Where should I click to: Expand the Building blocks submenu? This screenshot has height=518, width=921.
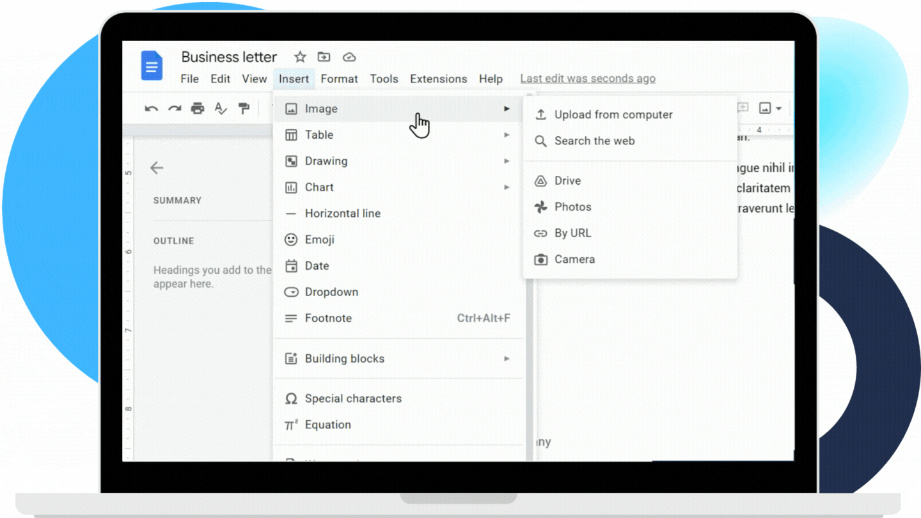pos(507,359)
